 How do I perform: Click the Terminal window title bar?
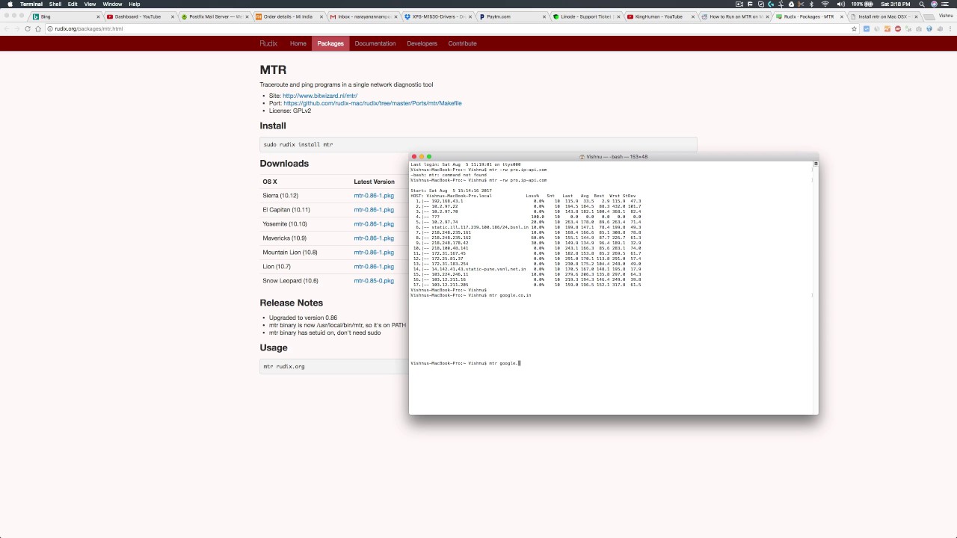tap(613, 157)
